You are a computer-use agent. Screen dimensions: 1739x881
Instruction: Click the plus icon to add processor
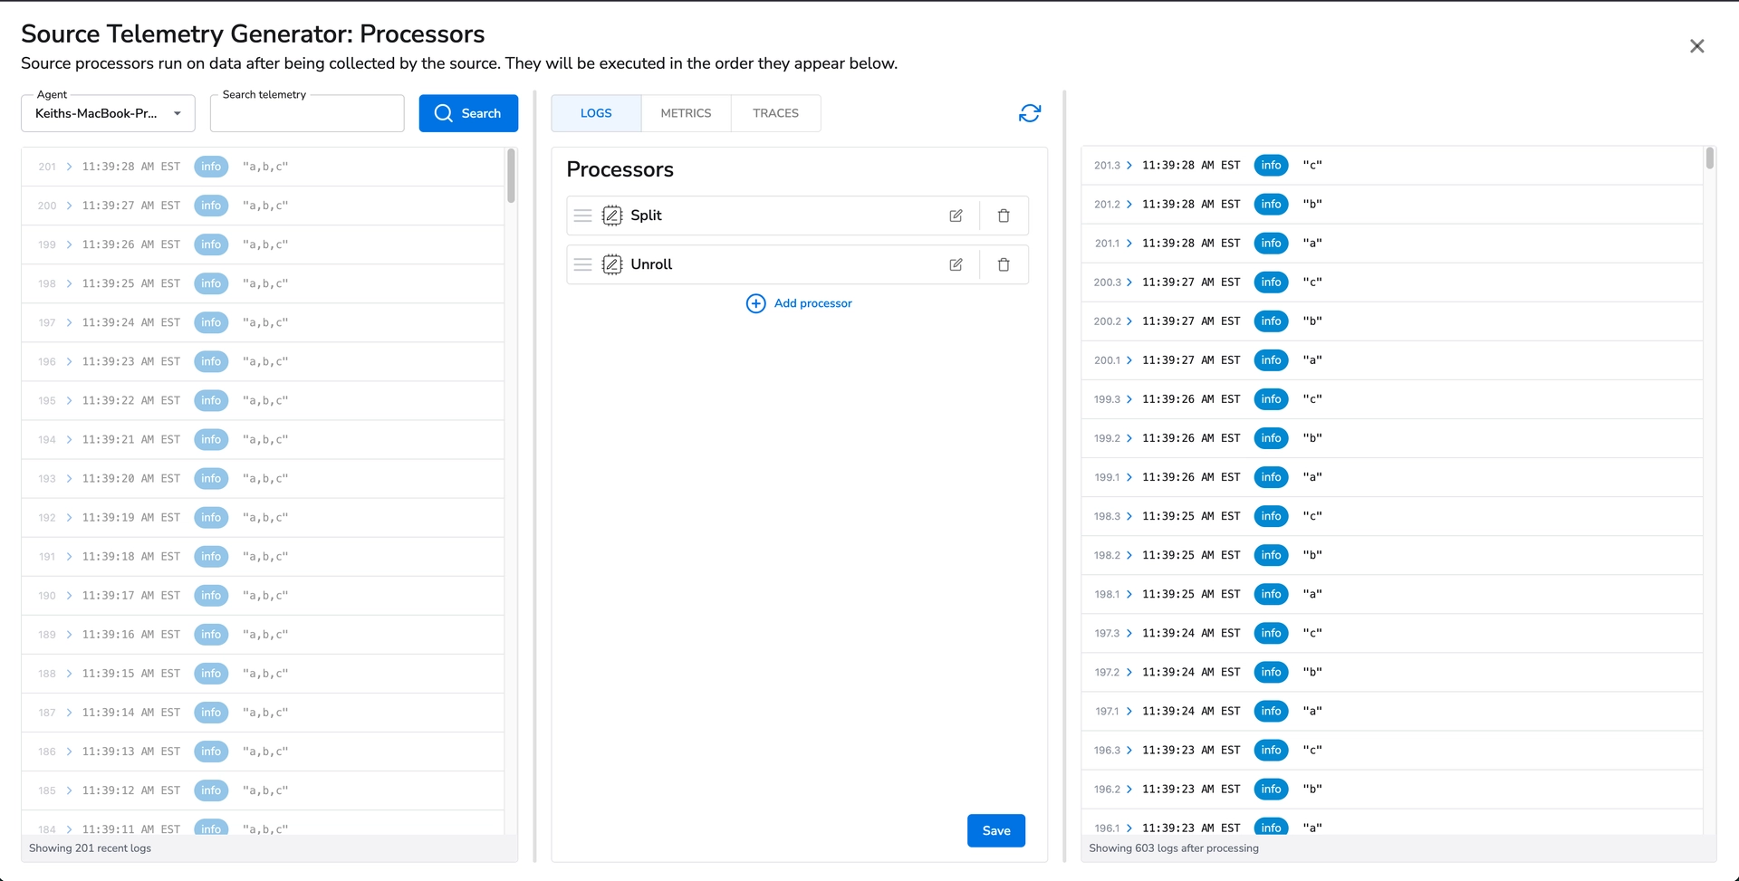coord(755,303)
